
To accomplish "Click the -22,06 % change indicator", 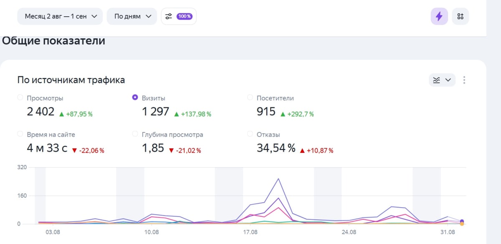I will [88, 150].
